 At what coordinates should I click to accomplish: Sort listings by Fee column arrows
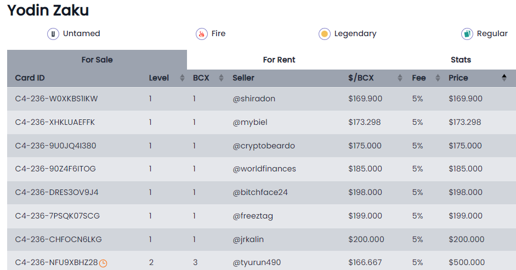438,78
